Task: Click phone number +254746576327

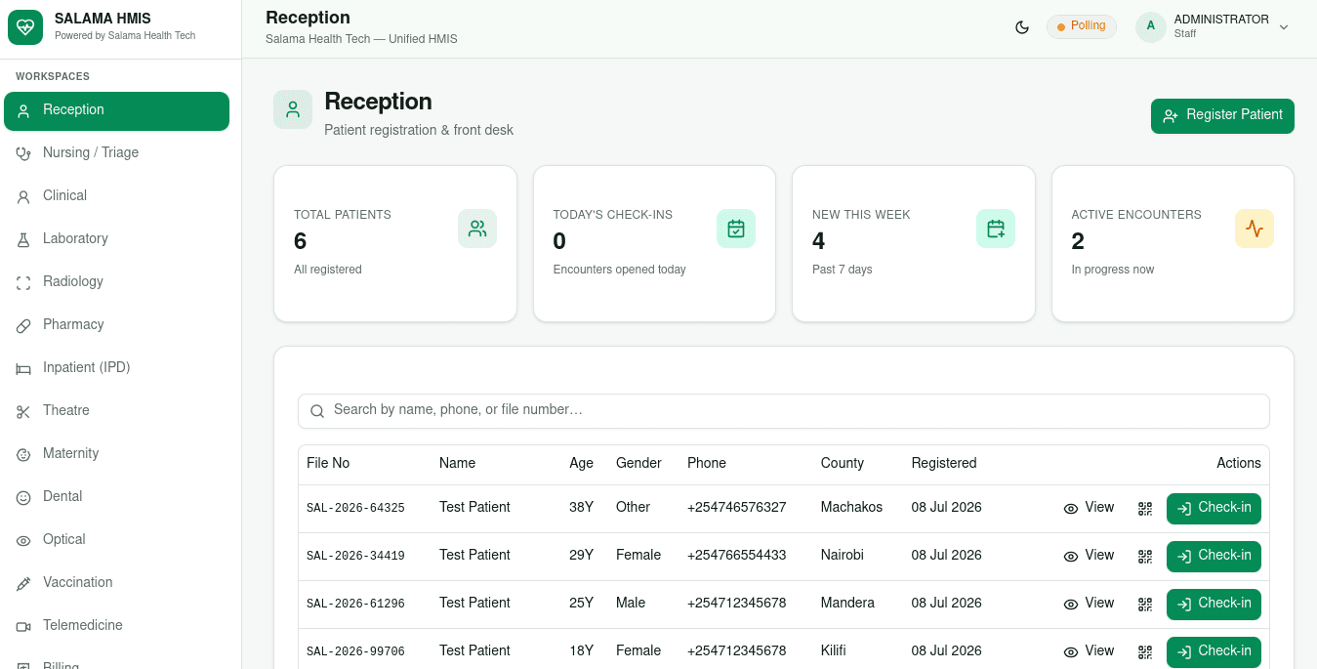Action: [x=737, y=507]
